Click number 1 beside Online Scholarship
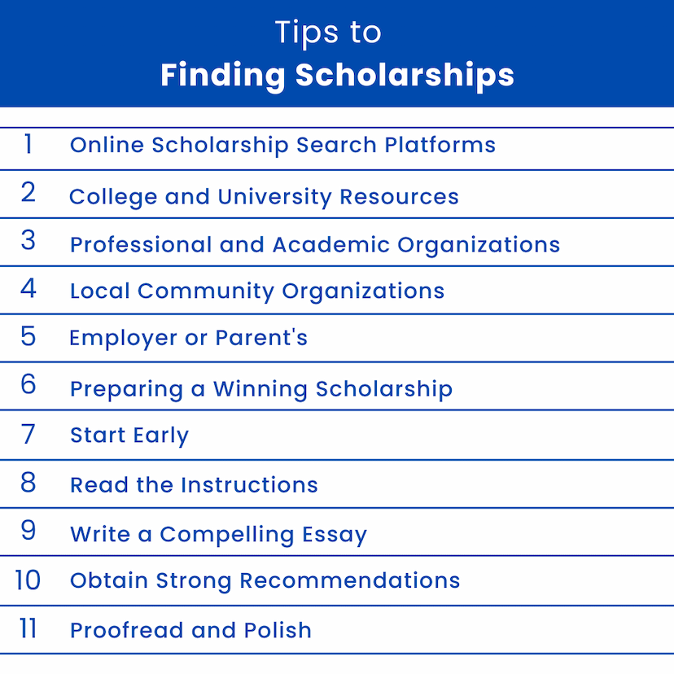 click(28, 143)
